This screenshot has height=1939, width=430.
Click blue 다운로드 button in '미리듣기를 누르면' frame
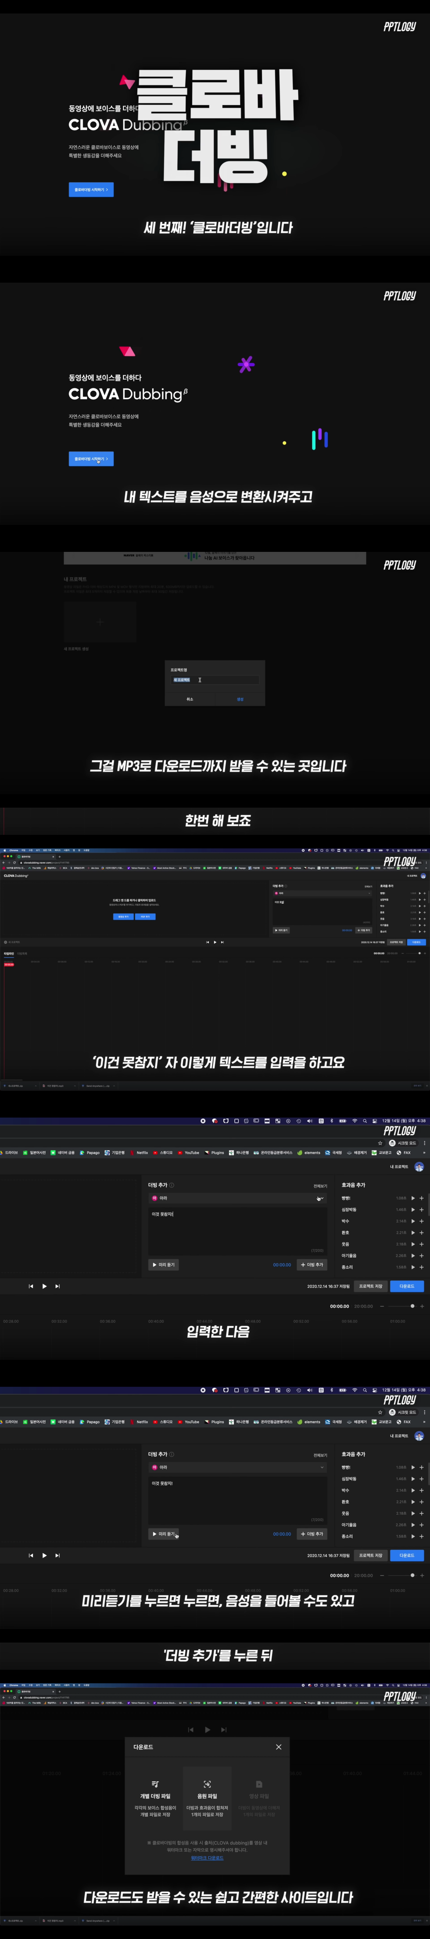[407, 1555]
